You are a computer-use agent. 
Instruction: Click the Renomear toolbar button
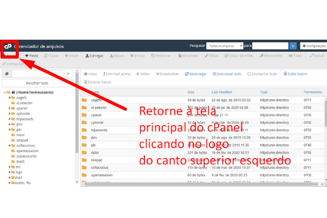[x=189, y=56]
